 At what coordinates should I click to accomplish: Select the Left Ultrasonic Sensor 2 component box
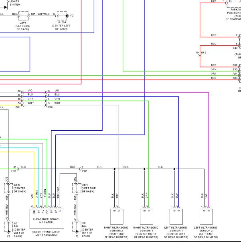[206, 217]
